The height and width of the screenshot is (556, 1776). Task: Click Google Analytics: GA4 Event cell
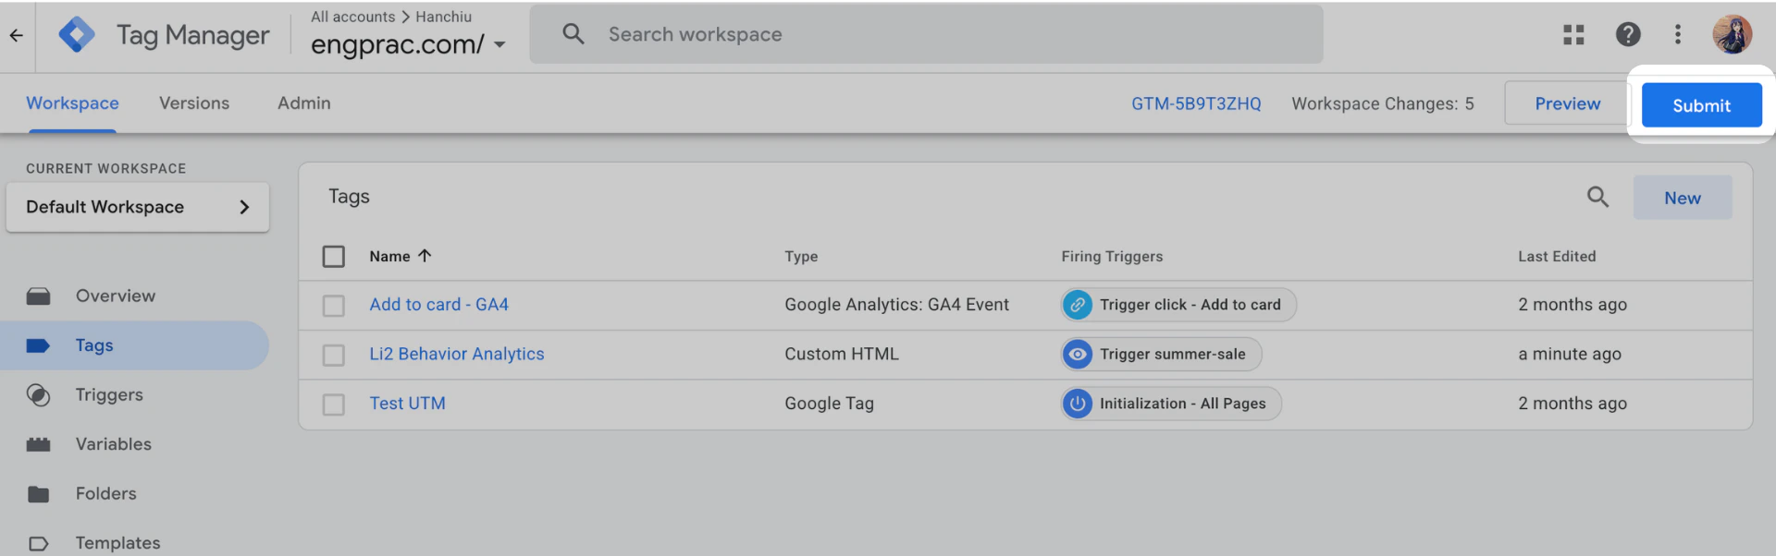pos(896,305)
